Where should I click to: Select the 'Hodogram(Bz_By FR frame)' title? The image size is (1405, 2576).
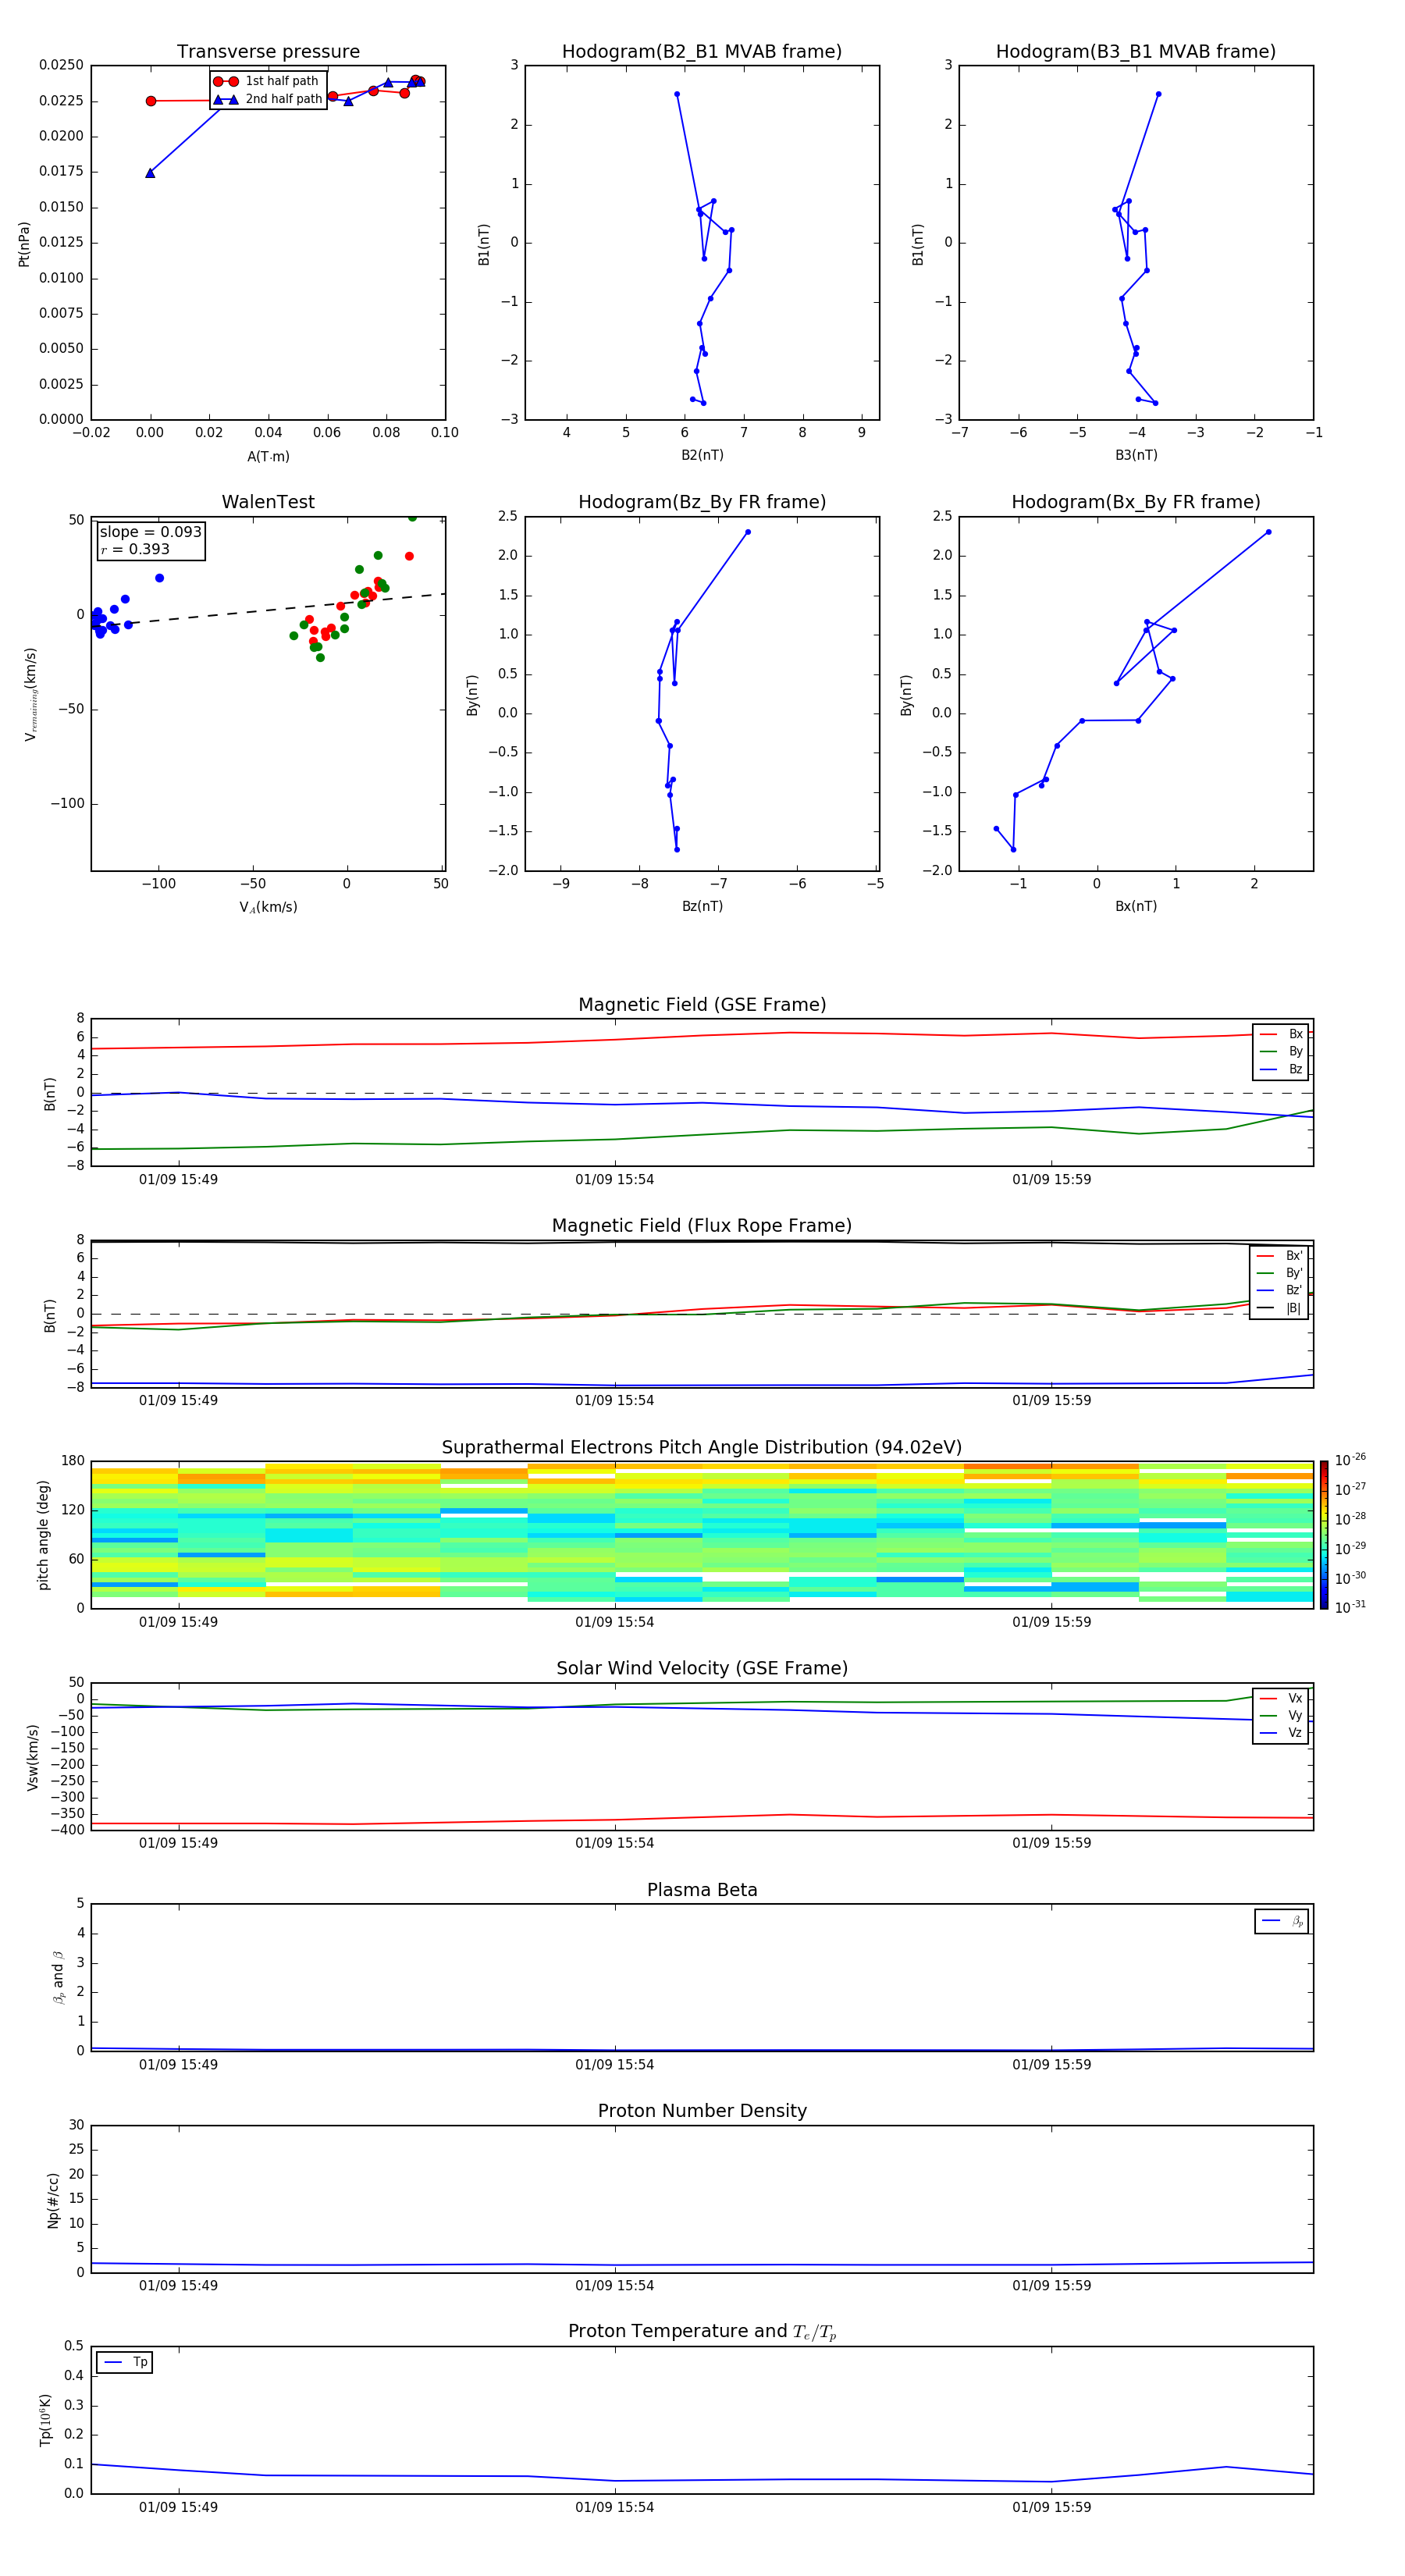tap(702, 502)
